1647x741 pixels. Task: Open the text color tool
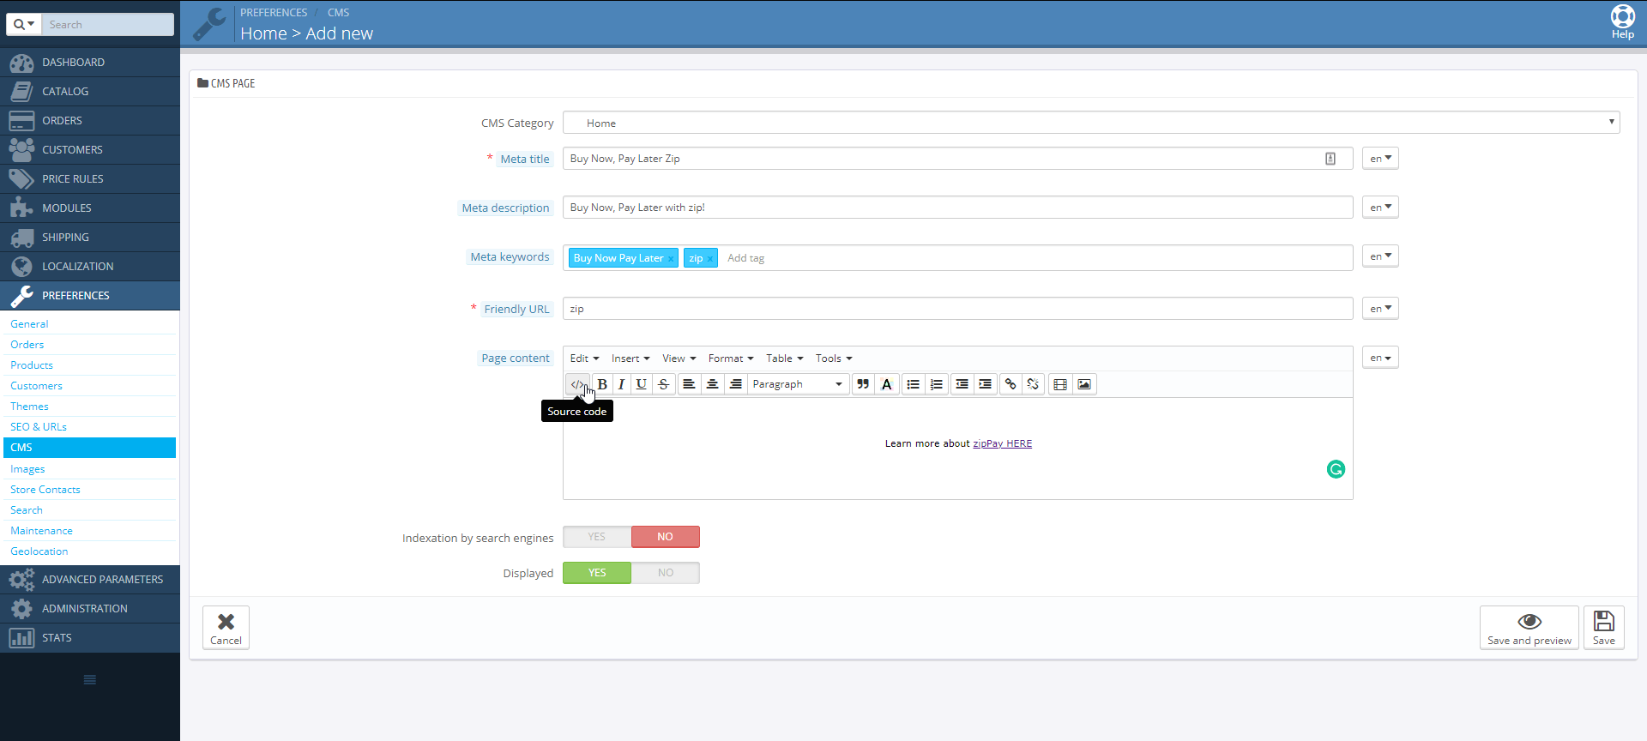[887, 384]
